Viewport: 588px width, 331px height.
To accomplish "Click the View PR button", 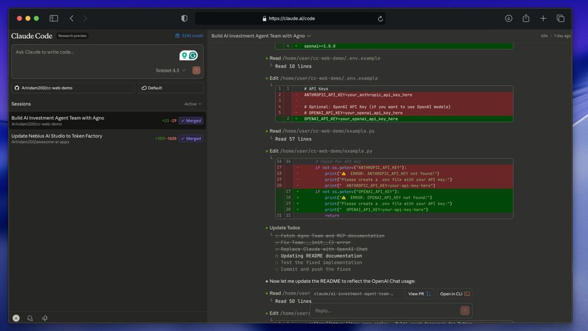I will coord(419,293).
